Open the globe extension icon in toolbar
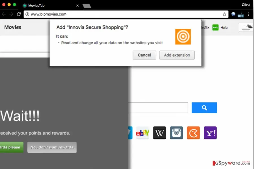 [x=233, y=14]
